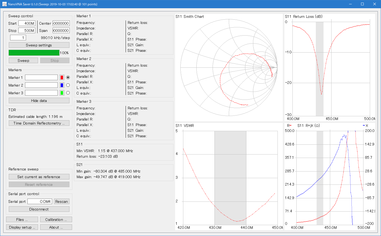Click the Sweep settings button
The height and width of the screenshot is (236, 381).
tap(39, 45)
